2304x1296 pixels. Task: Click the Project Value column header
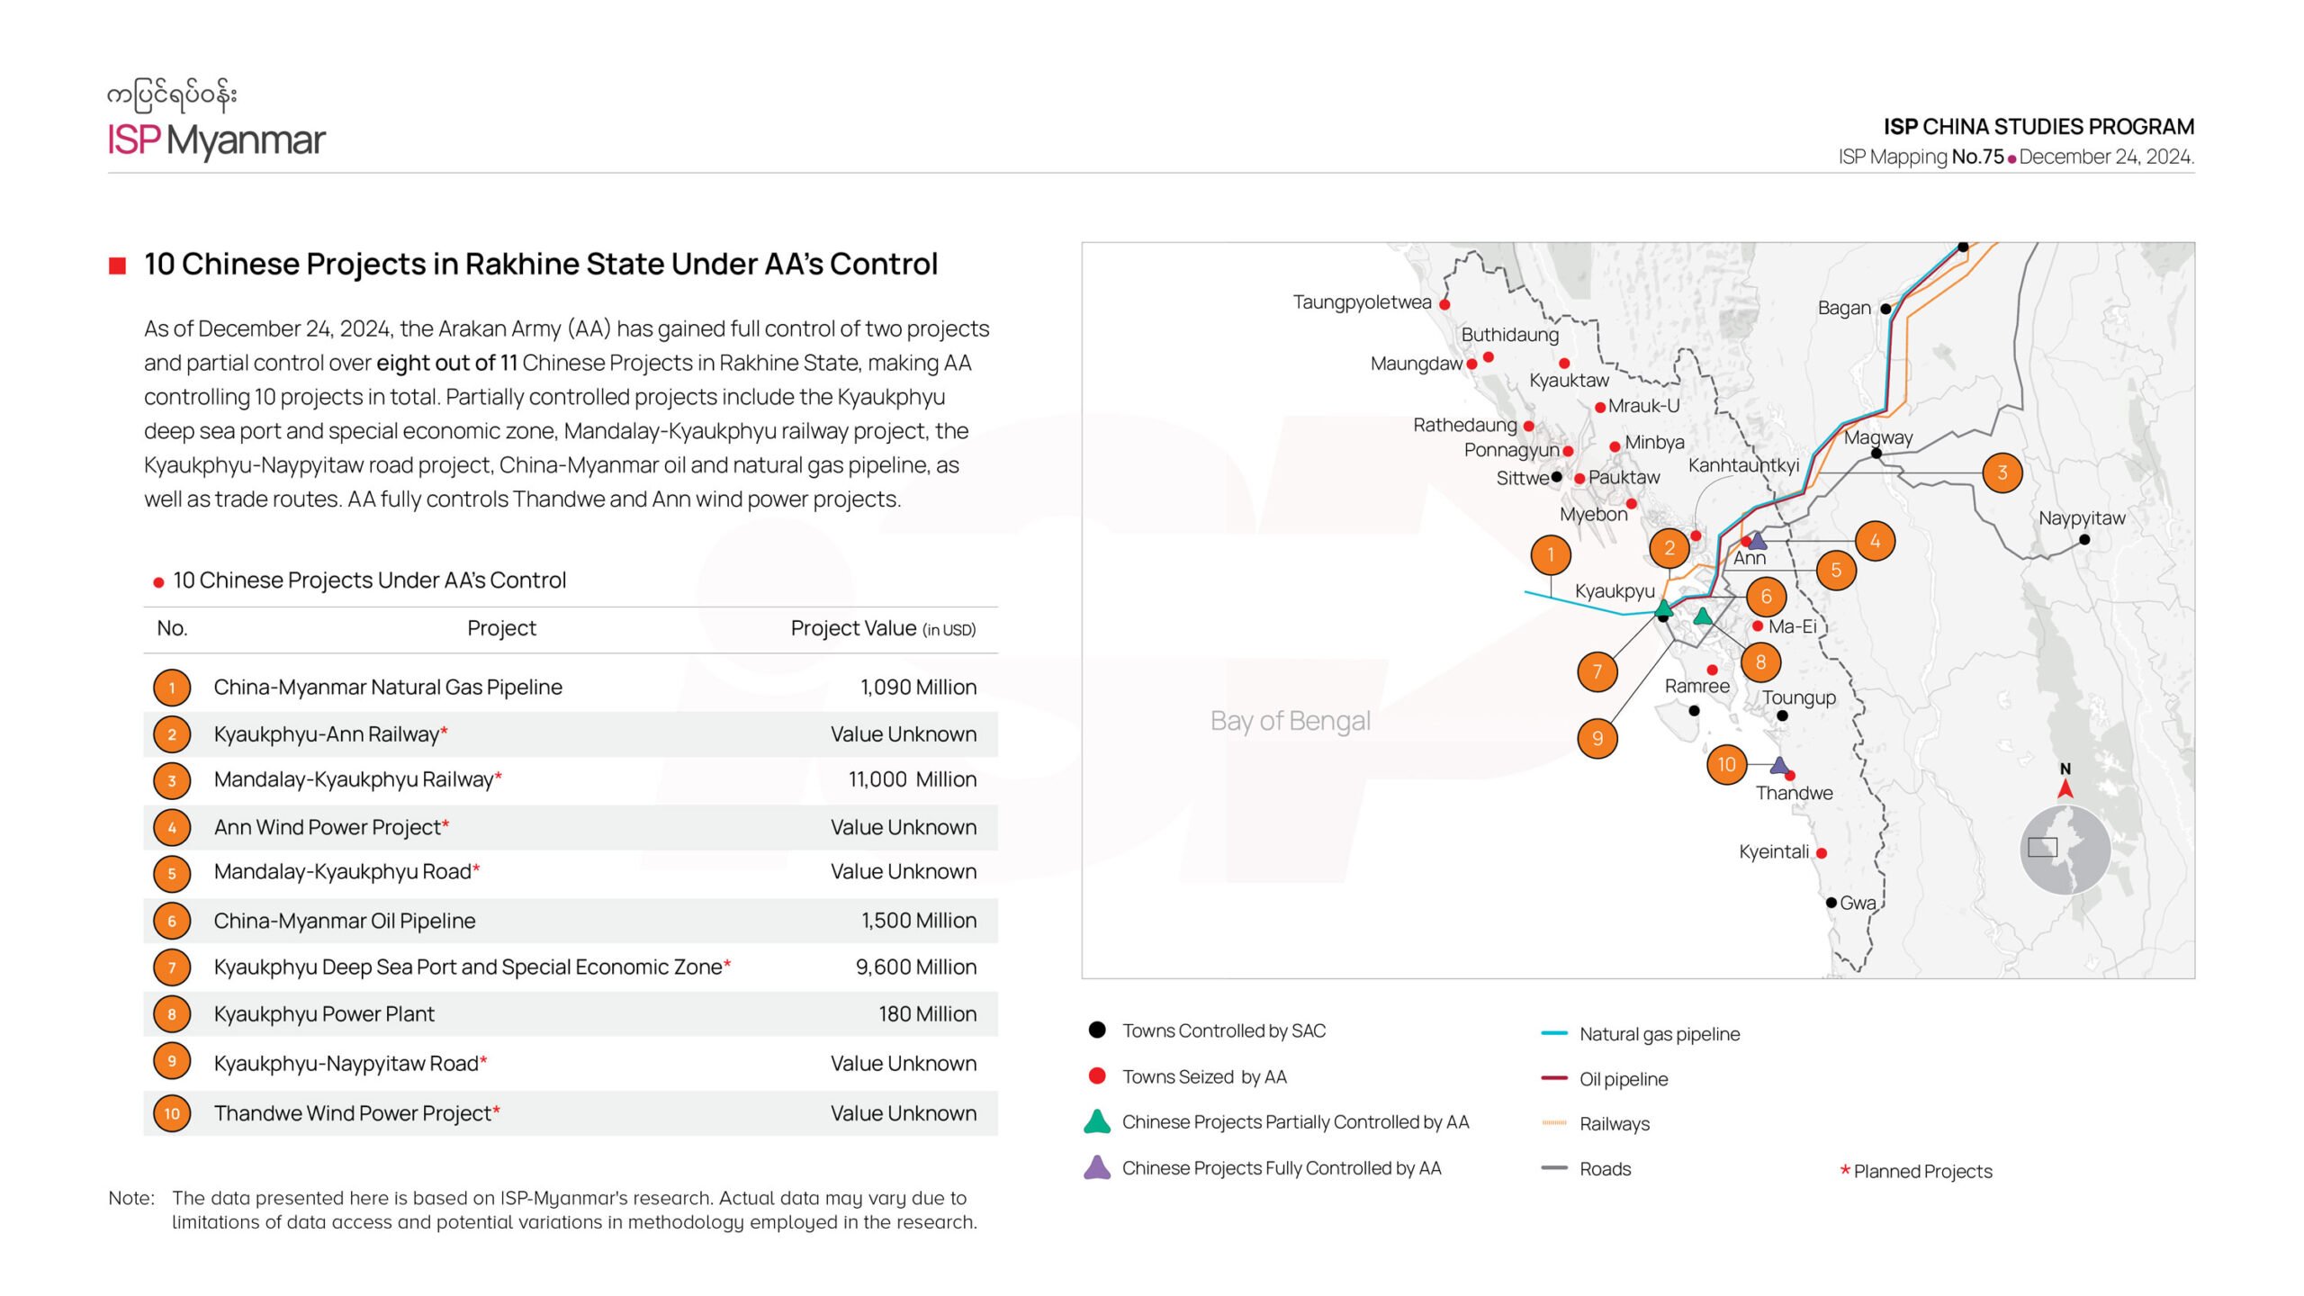click(x=882, y=628)
